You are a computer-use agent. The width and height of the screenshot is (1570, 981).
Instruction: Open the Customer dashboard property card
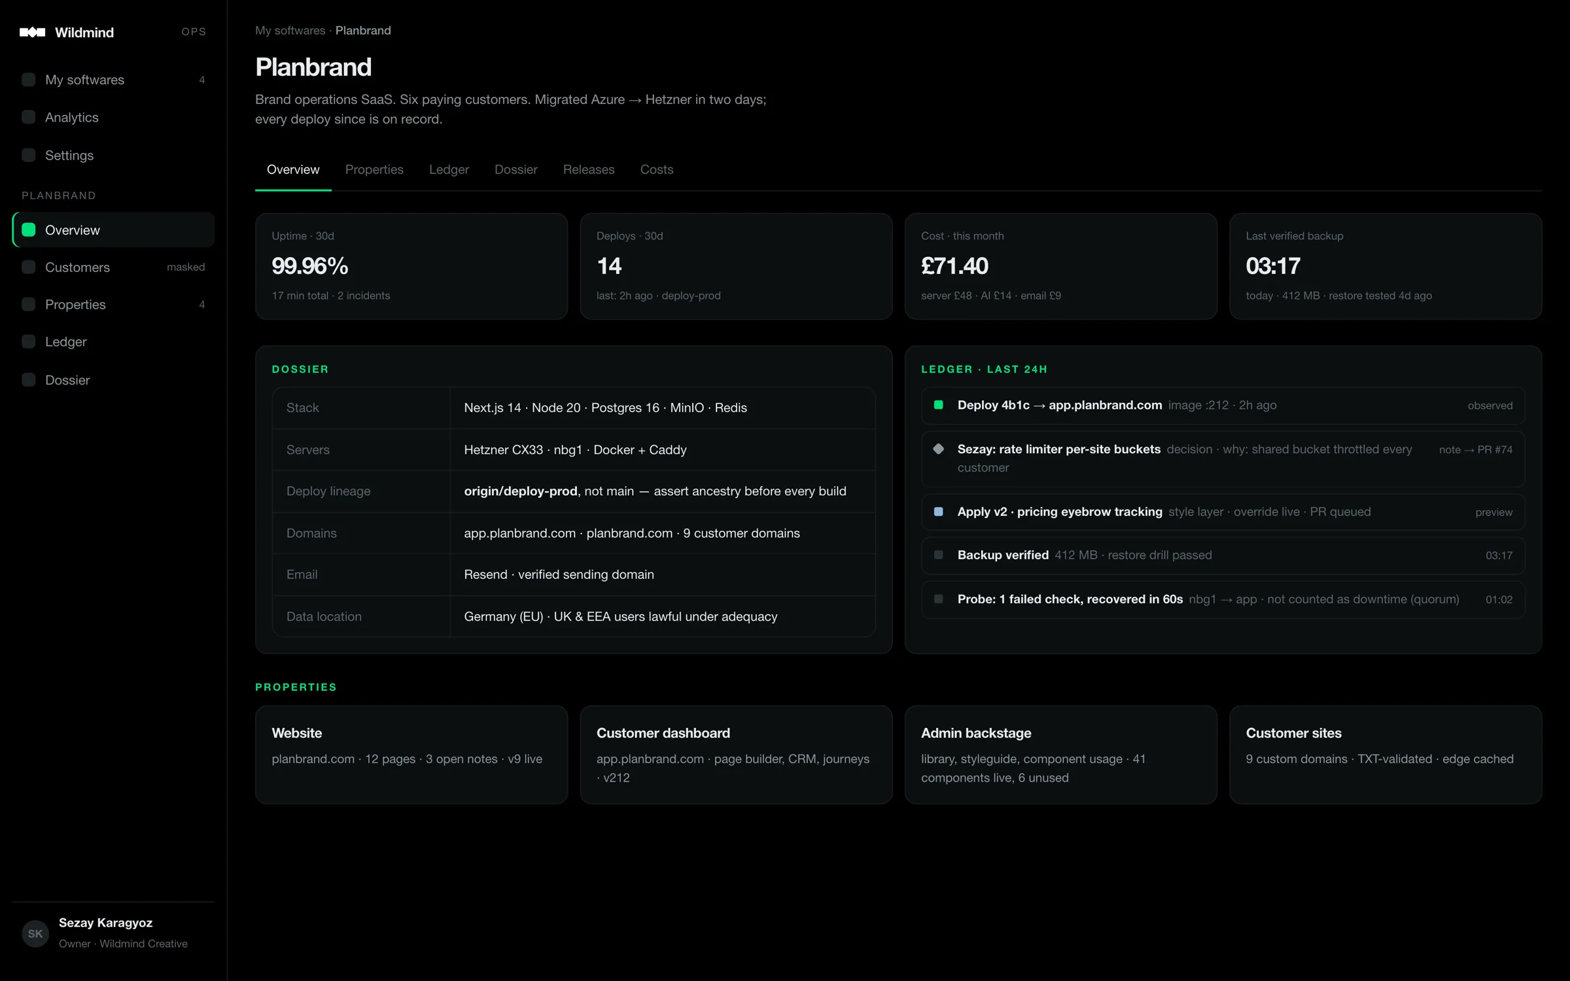736,754
